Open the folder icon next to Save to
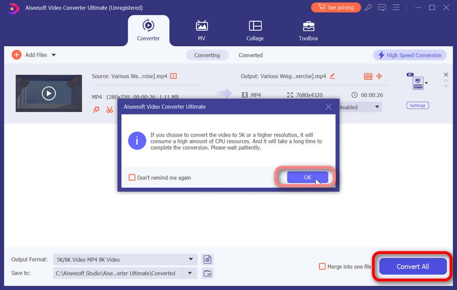Screen dimensions: 457x290 coord(208,273)
